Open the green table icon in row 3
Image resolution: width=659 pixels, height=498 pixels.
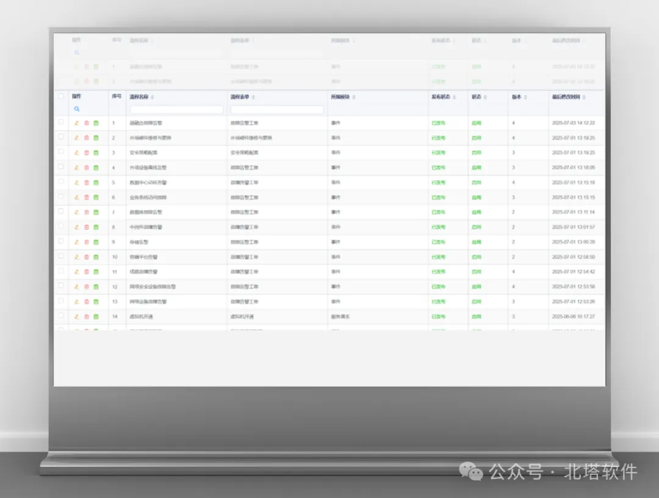(x=96, y=153)
